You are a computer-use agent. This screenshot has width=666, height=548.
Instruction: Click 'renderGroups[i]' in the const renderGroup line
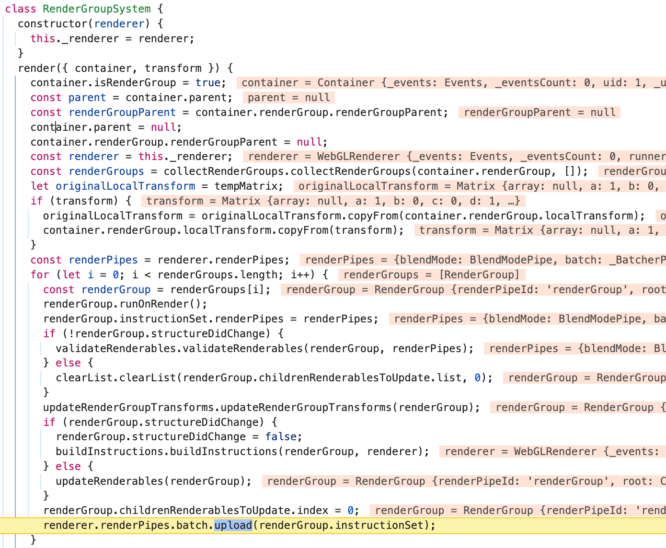click(217, 289)
